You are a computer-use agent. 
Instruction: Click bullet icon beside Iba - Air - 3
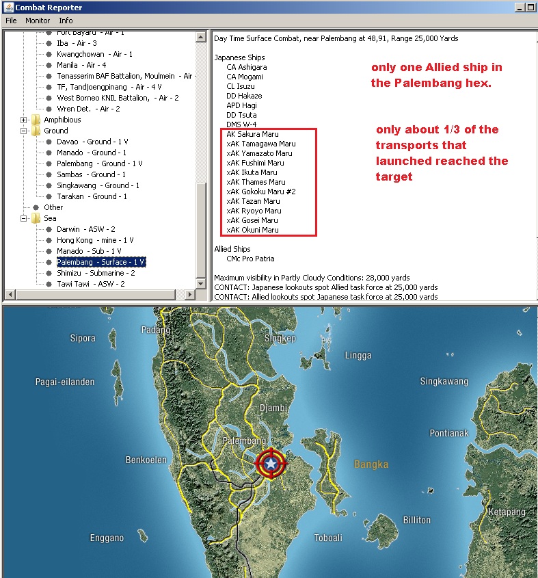coord(49,43)
